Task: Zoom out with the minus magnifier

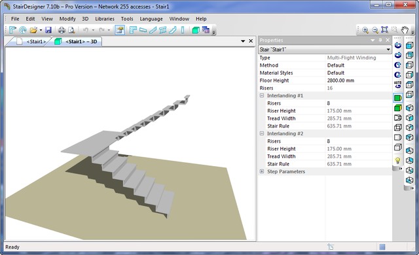Action: click(x=375, y=30)
